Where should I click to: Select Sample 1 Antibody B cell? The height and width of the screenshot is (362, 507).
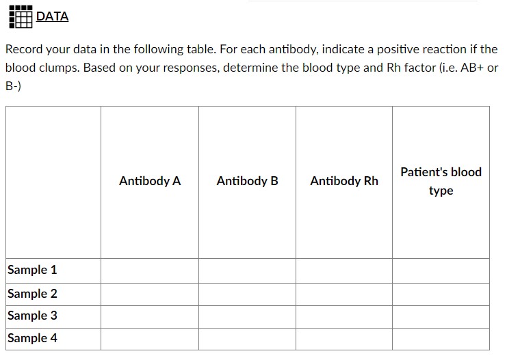(x=248, y=271)
